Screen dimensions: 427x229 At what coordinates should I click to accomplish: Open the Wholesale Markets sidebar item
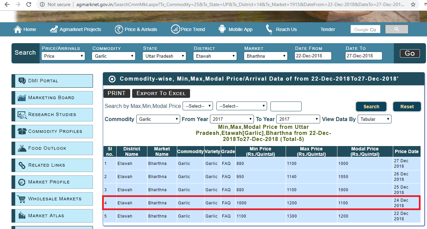pyautogui.click(x=52, y=199)
